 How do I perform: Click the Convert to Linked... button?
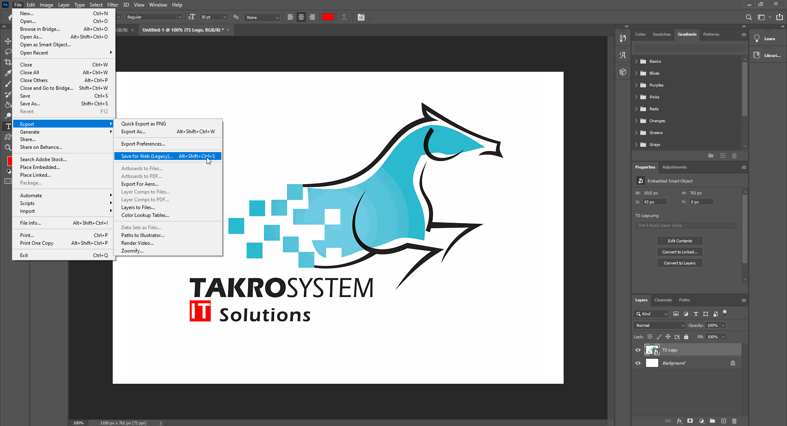pyautogui.click(x=680, y=252)
